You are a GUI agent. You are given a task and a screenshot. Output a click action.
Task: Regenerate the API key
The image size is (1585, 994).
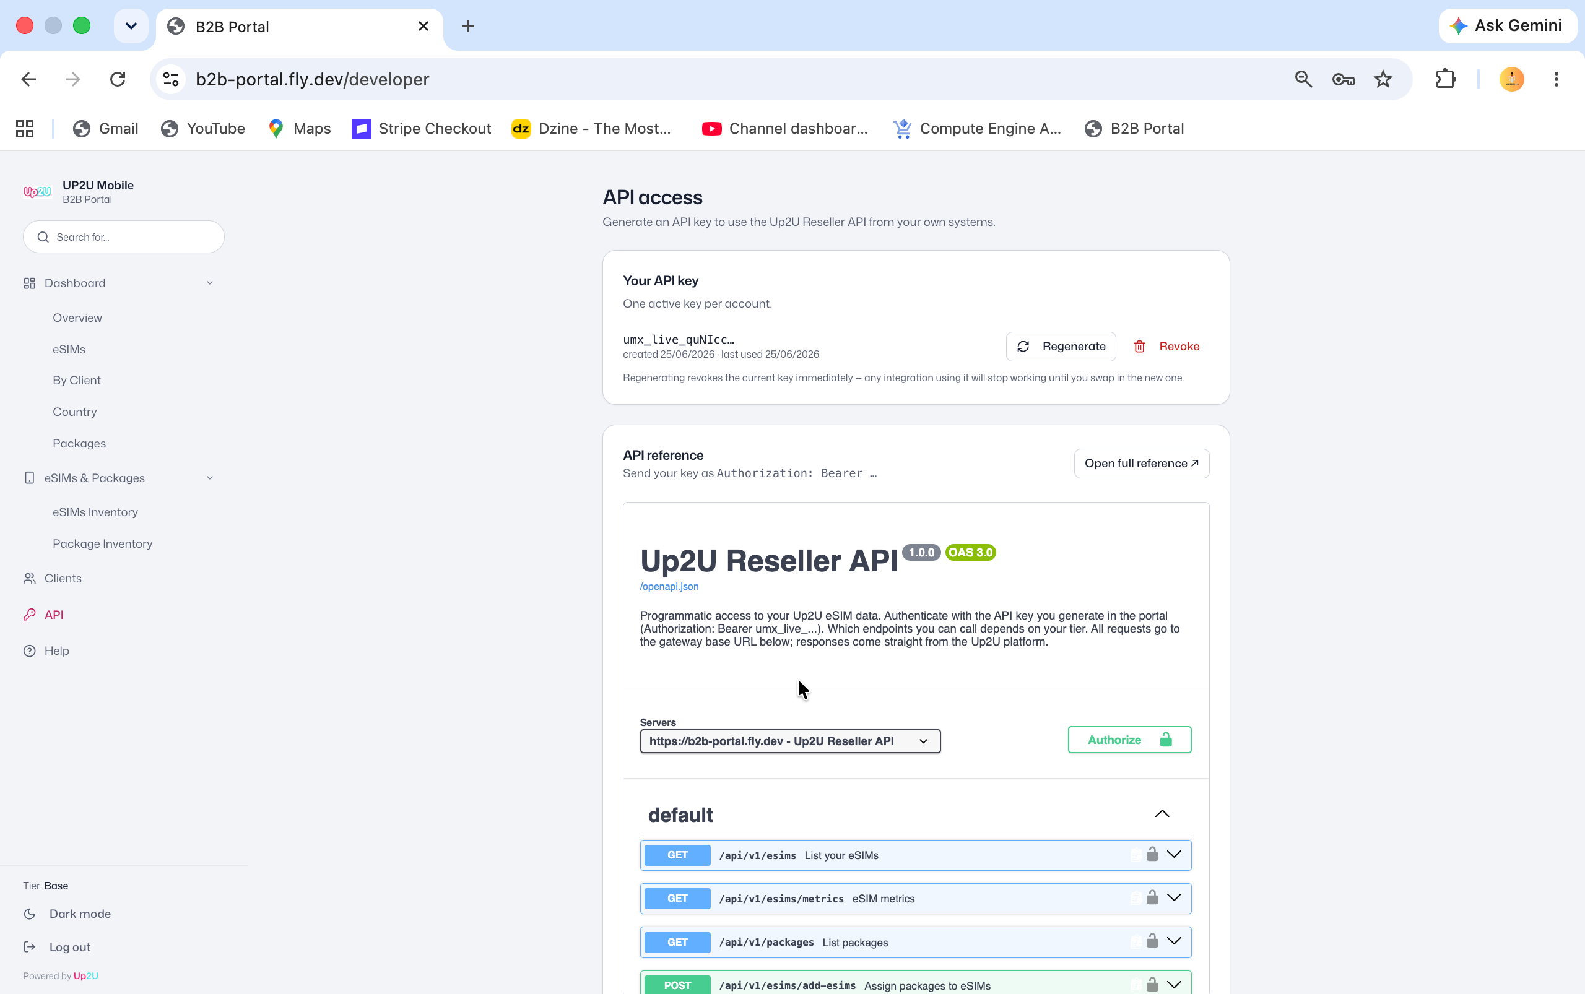[1061, 347]
